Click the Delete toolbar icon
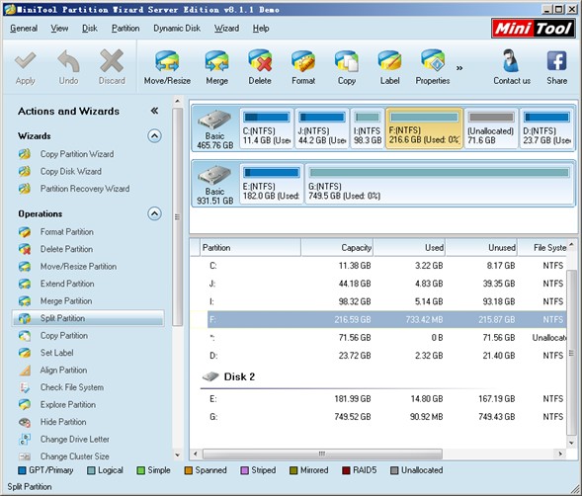Screen dimensions: 582x496 click(260, 61)
